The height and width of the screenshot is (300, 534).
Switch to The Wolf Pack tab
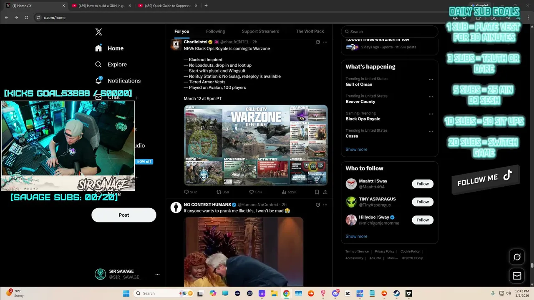(x=310, y=31)
